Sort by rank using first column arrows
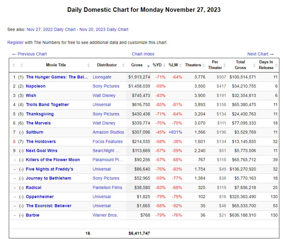Viewport: 283px width, 239px height. 14,65
